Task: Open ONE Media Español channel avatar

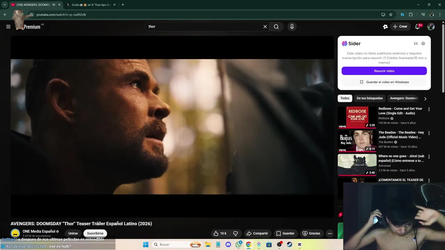Action: click(x=15, y=233)
